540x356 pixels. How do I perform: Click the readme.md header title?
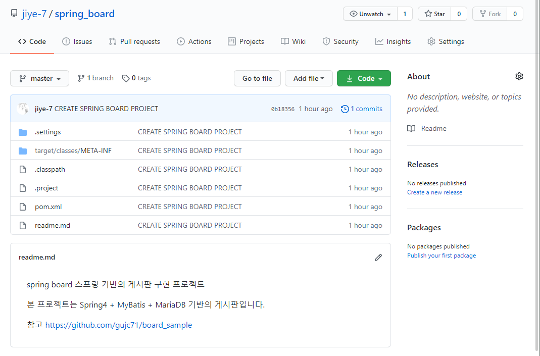(37, 257)
